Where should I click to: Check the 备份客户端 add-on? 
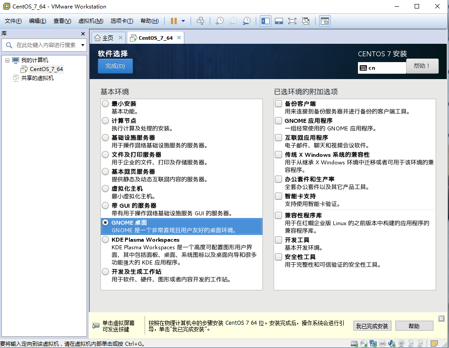pos(279,104)
